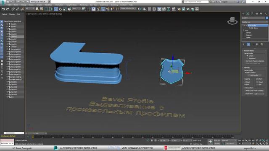Click the Align tool icon
This screenshot has width=269, height=151.
(x=145, y=9)
